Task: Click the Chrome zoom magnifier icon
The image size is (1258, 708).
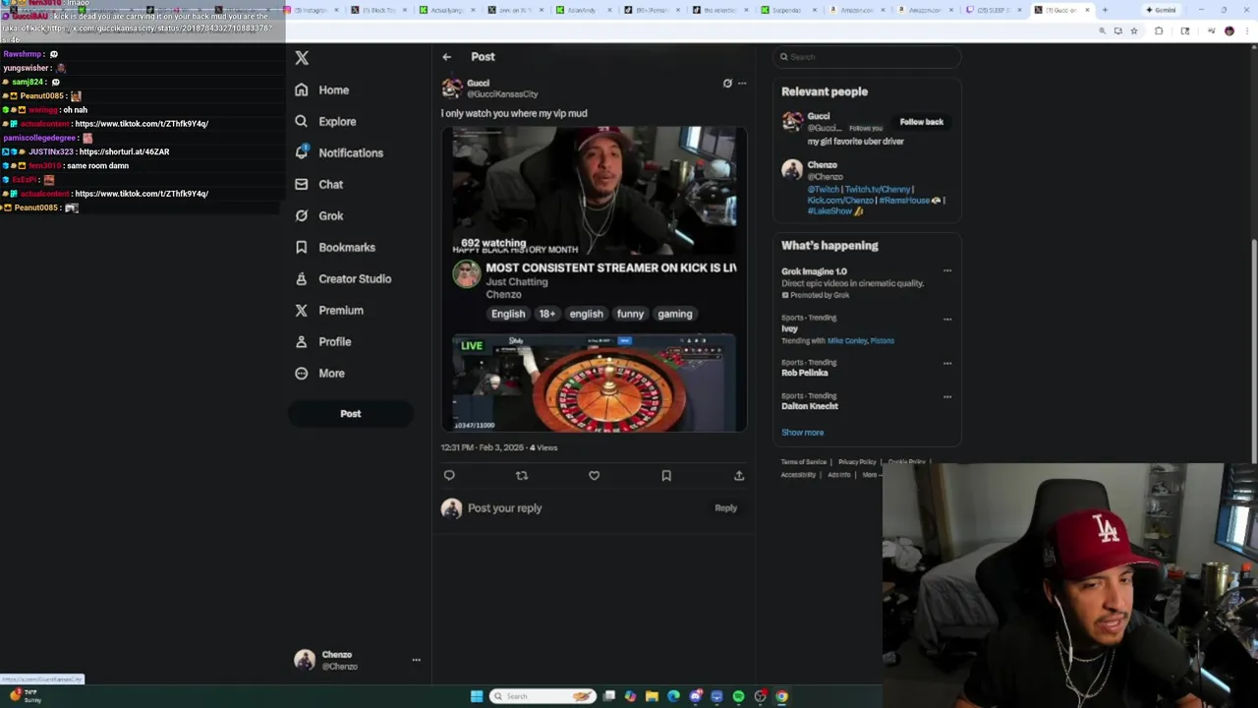Action: (1102, 31)
